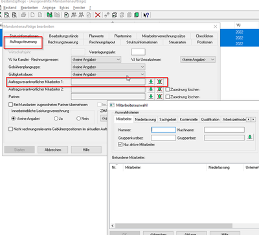
Task: Open the Fenster menu
Action: pos(79,8)
